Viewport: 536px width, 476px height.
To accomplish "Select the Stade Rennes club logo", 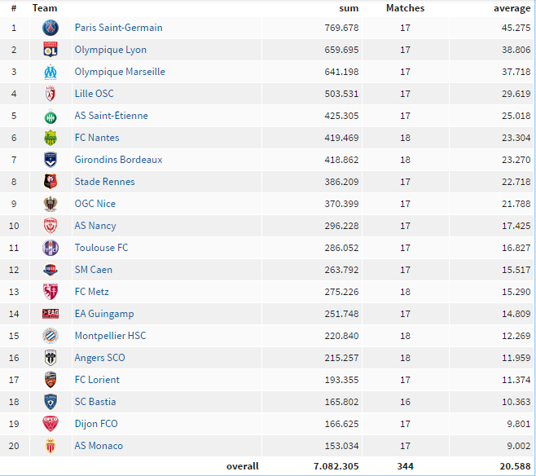I will click(x=51, y=182).
